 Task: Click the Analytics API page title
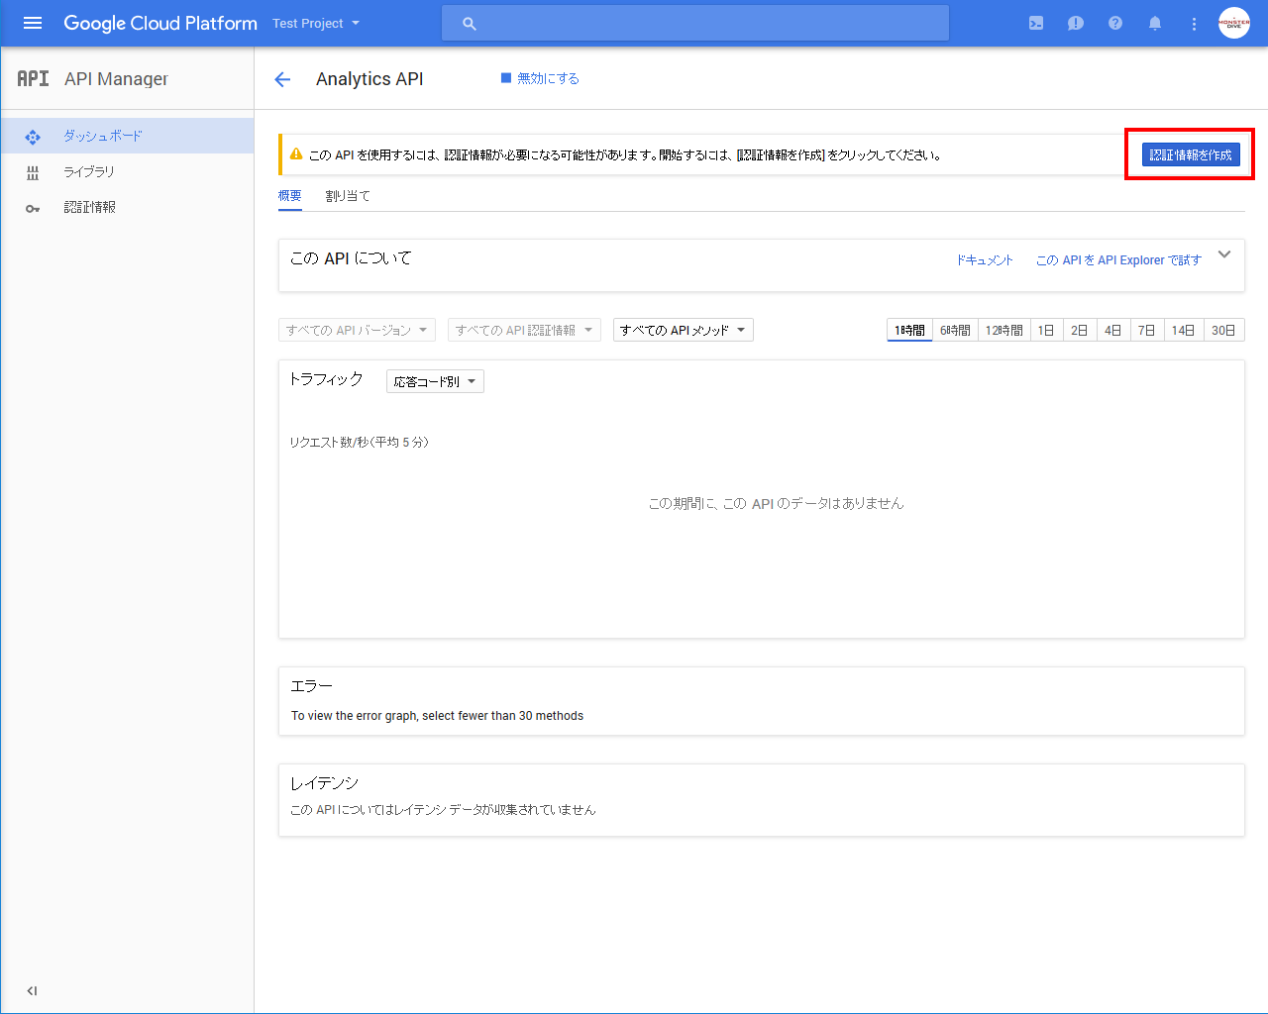370,79
